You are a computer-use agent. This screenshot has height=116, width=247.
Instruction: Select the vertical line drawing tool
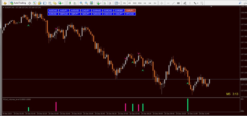pos(190,3)
